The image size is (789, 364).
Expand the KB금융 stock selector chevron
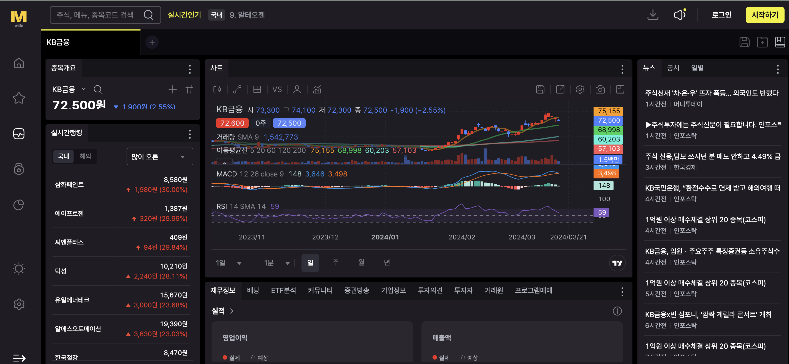83,89
